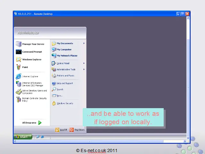Click Shut Down button label
The height and width of the screenshot is (154, 205).
[x=79, y=130]
